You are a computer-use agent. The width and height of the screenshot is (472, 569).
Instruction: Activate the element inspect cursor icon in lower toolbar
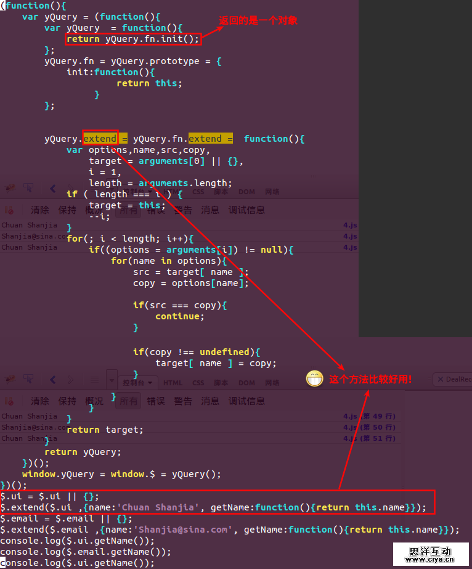[28, 380]
